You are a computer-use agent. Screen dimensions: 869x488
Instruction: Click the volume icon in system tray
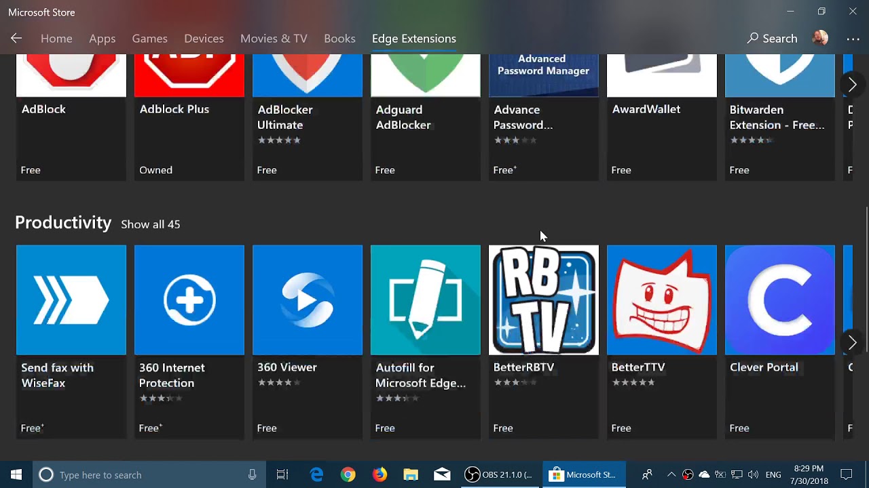tap(754, 474)
